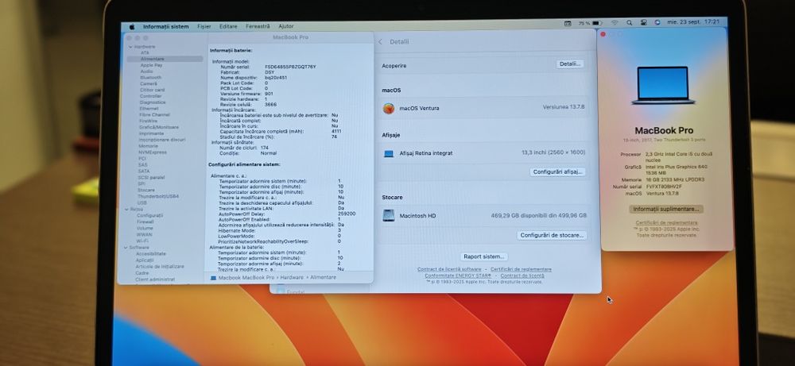Screen dimensions: 795x366
Task: Select Audio in the sidebar
Action: [146, 71]
